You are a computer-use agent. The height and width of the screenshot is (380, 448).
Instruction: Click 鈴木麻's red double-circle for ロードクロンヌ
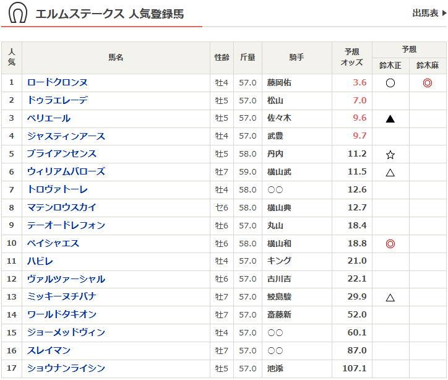coord(428,83)
